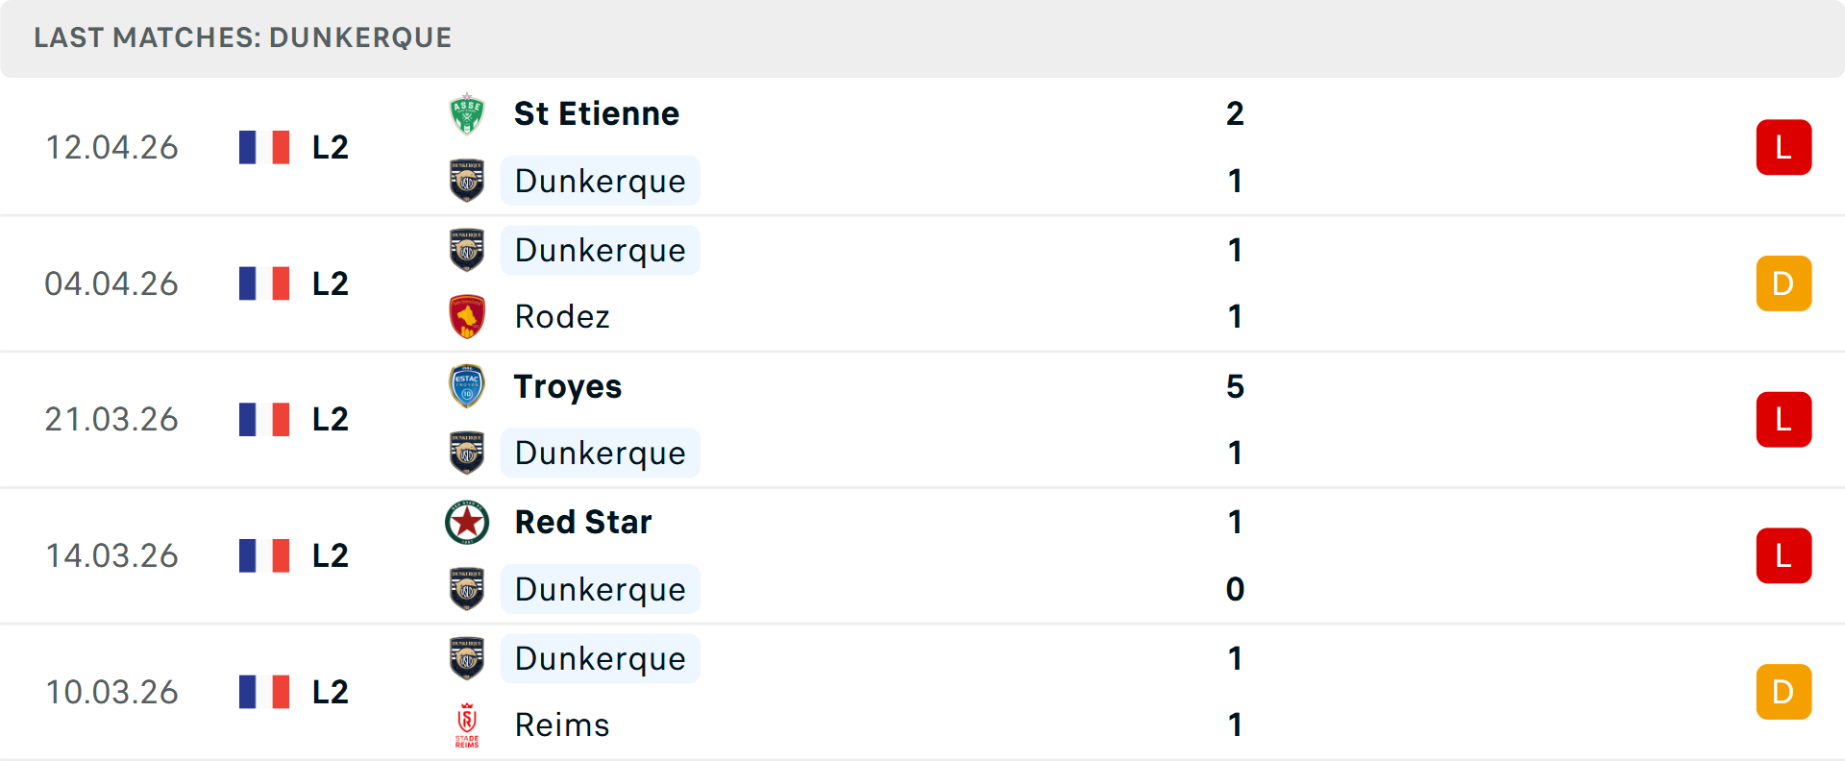This screenshot has height=761, width=1845.
Task: Open the Red Star team link
Action: pos(582,523)
